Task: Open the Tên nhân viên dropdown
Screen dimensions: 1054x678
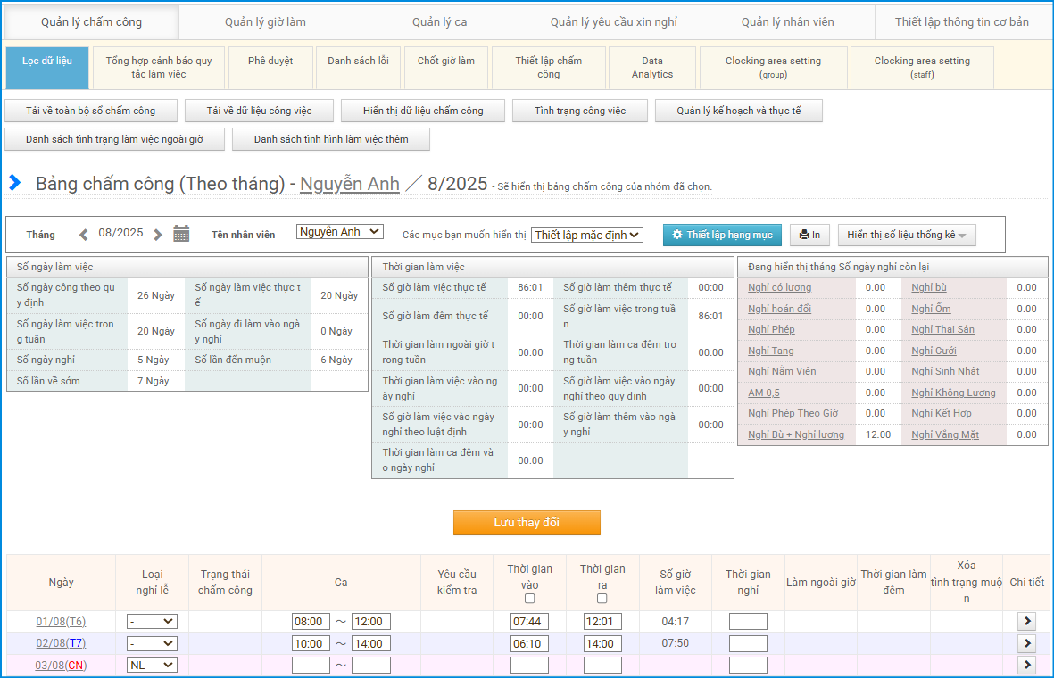Action: [x=339, y=232]
